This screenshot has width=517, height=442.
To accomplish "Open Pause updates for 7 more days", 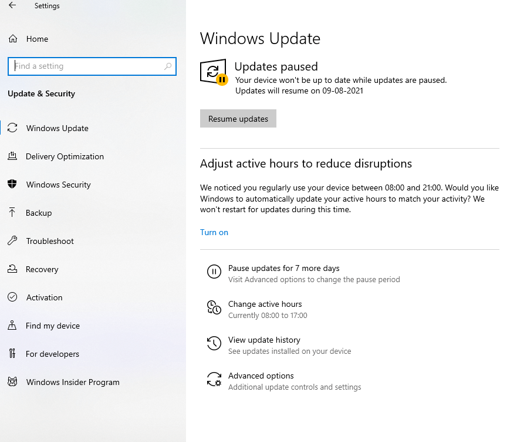I will point(283,268).
